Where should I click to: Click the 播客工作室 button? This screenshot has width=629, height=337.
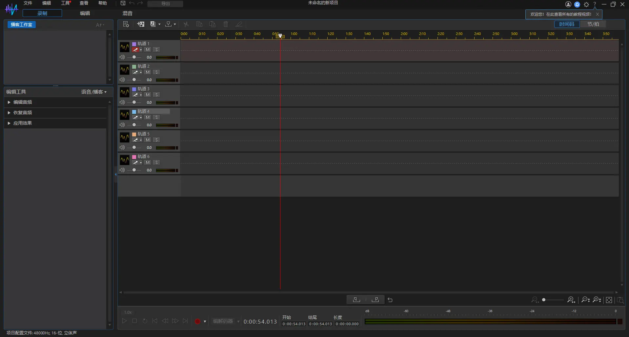pyautogui.click(x=21, y=25)
